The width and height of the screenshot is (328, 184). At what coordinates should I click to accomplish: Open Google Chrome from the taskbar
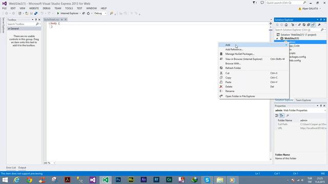(x=30, y=180)
